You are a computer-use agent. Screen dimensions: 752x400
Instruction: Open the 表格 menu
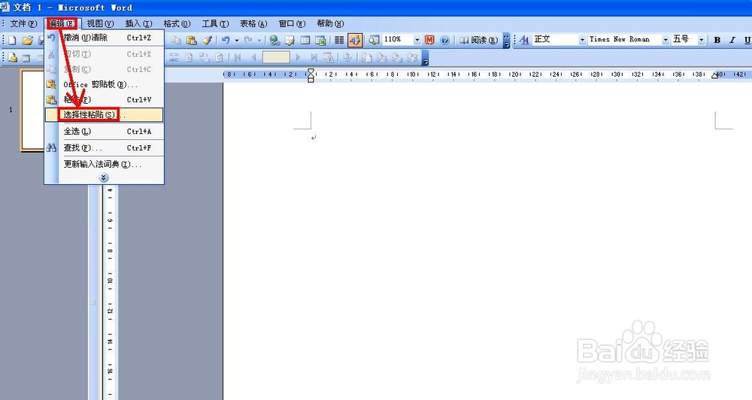(x=253, y=23)
